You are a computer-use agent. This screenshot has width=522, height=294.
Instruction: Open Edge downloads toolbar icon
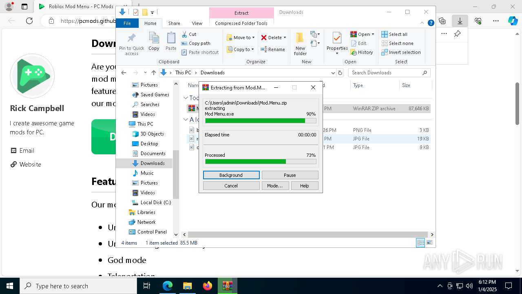point(460,21)
